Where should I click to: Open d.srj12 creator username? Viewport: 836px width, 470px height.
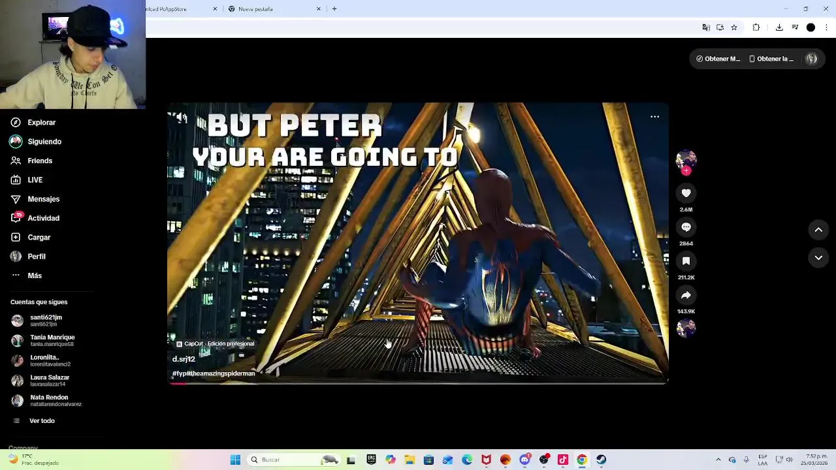tap(184, 360)
